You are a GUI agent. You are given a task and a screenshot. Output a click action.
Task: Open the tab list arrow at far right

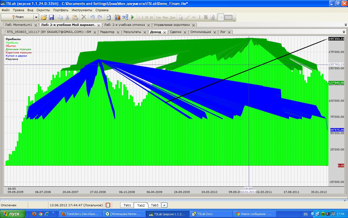pyautogui.click(x=345, y=25)
